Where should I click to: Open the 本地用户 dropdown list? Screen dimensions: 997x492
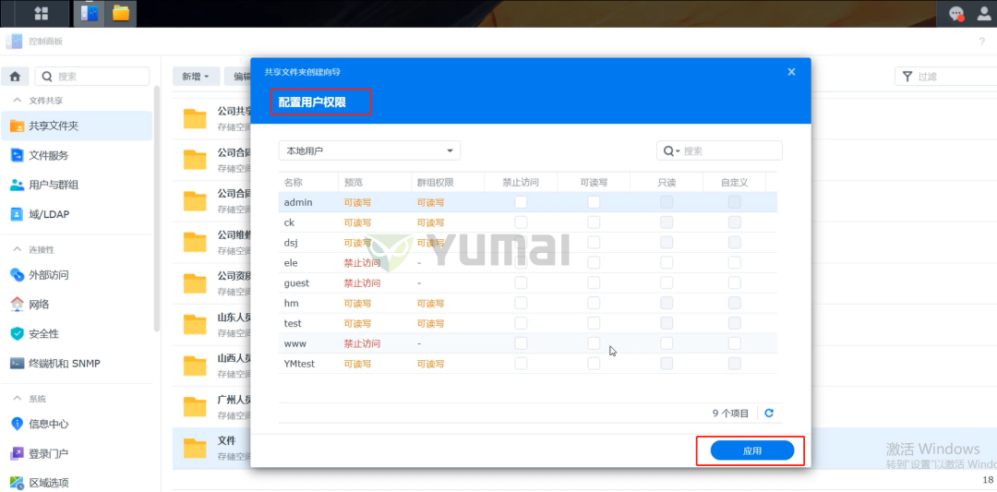click(369, 150)
